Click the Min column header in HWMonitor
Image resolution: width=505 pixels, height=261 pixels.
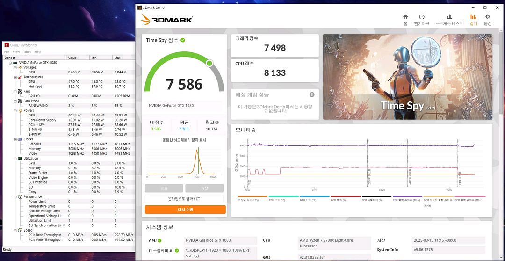point(101,58)
